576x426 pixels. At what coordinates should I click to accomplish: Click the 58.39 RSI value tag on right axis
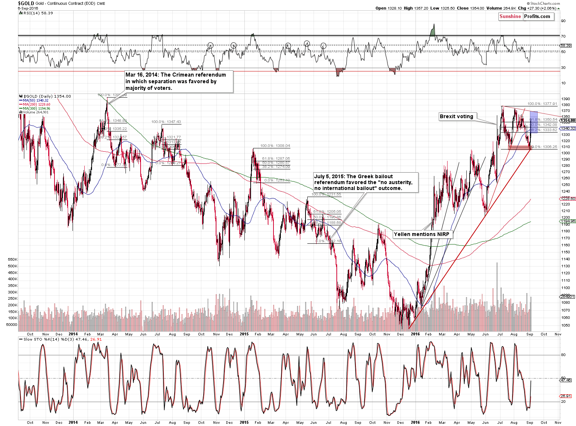(566, 46)
